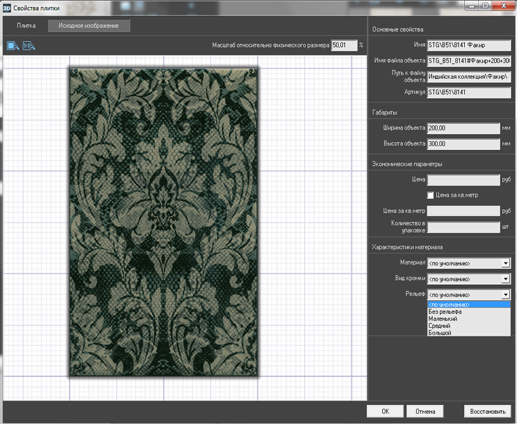
Task: Click the 1:1 actual size zoom icon
Action: coord(29,46)
